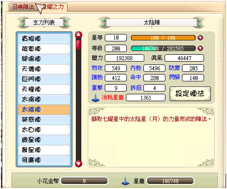Image resolution: width=227 pixels, height=189 pixels.
Task: Choose 太陽陣 from the list
Action: 44,99
